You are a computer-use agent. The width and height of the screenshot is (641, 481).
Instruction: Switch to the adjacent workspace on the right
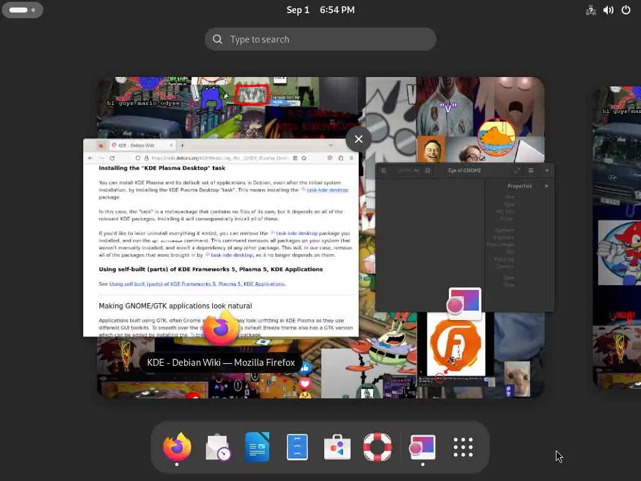coord(617,237)
